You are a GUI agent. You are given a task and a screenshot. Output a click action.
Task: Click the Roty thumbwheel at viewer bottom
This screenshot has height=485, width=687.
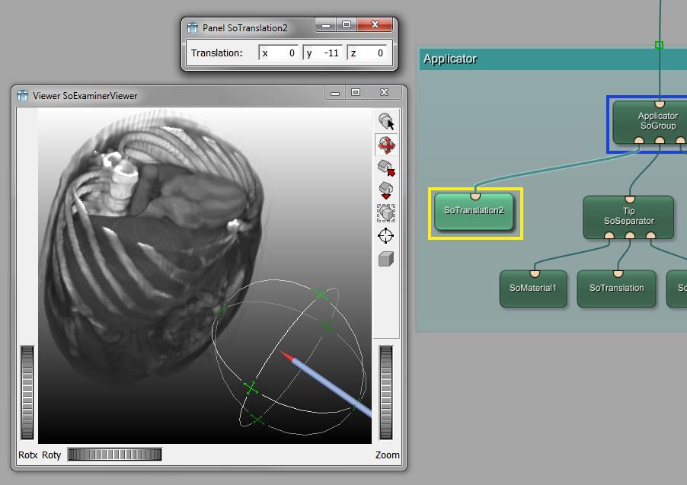114,455
